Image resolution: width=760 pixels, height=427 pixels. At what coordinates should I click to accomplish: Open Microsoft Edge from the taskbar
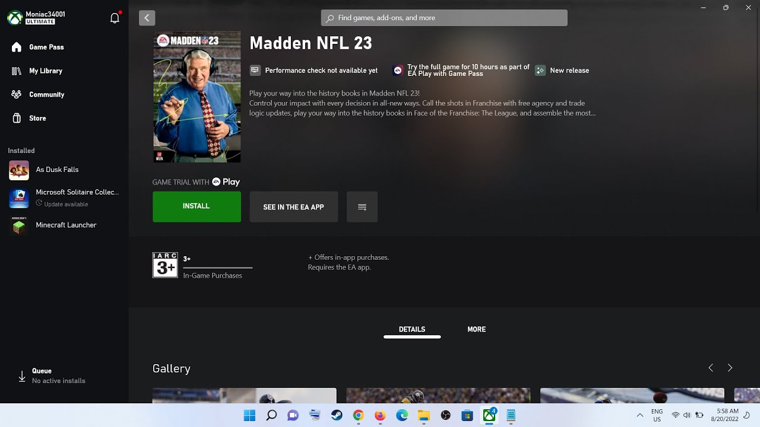[402, 416]
